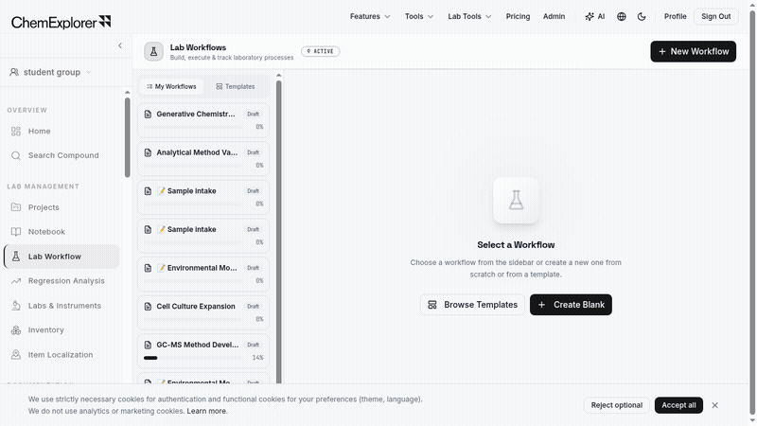Dismiss the cookie banner with X
This screenshot has width=757, height=426.
714,405
